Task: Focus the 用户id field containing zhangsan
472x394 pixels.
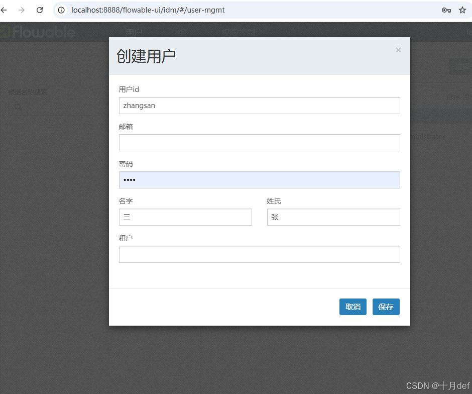Action: (x=260, y=106)
